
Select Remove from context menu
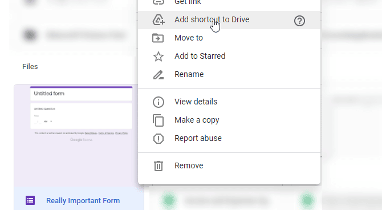[x=229, y=165]
